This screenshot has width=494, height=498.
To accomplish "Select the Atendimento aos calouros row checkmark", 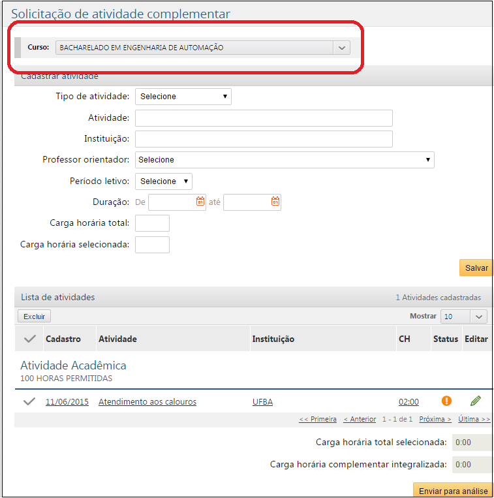I will 29,401.
